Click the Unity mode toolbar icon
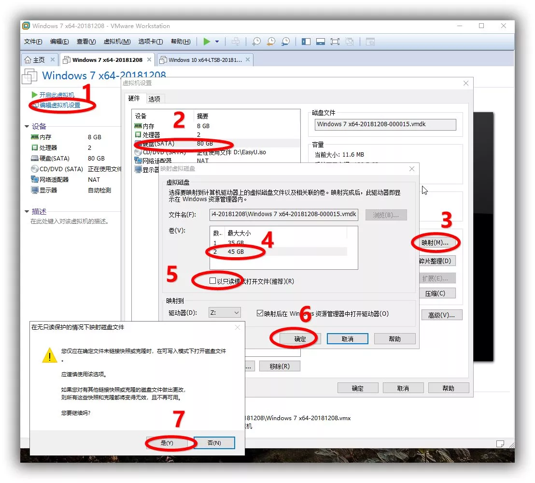Viewport: 535px width, 483px height. click(x=350, y=42)
